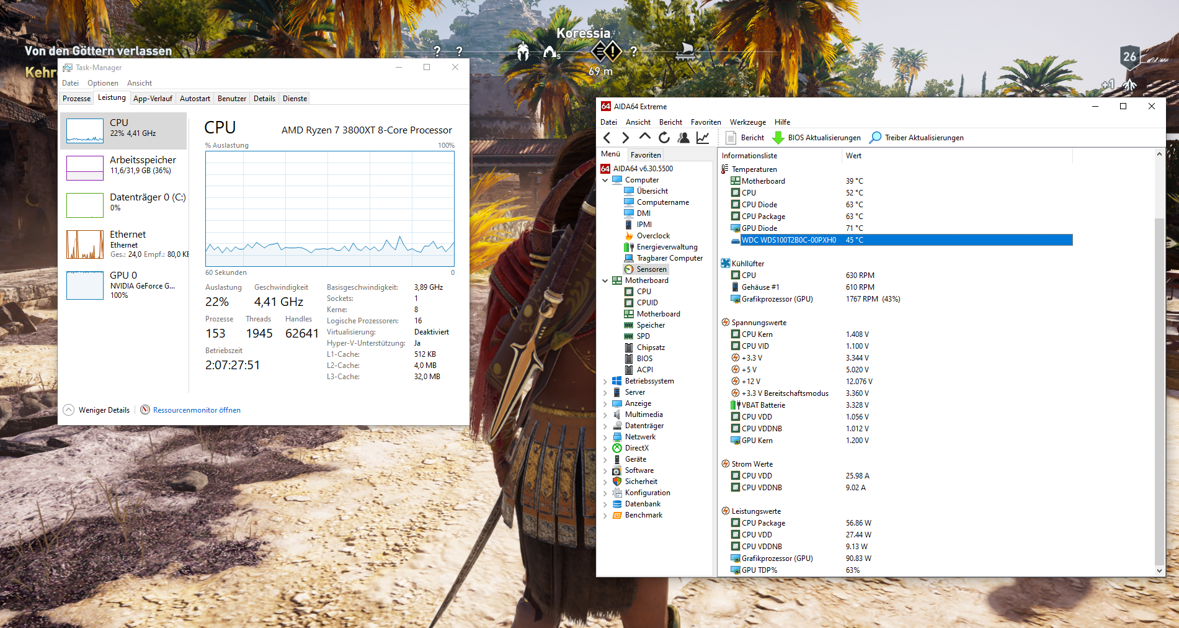This screenshot has width=1179, height=628.
Task: Switch to the Favoriten panel tab
Action: tap(646, 155)
